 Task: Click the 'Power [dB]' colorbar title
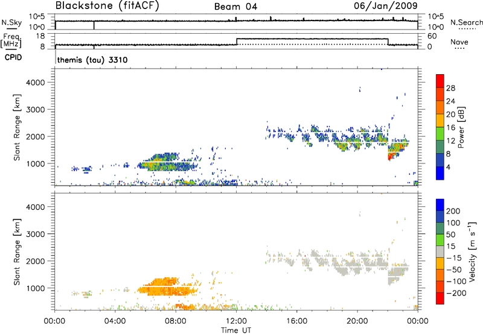[x=461, y=127]
